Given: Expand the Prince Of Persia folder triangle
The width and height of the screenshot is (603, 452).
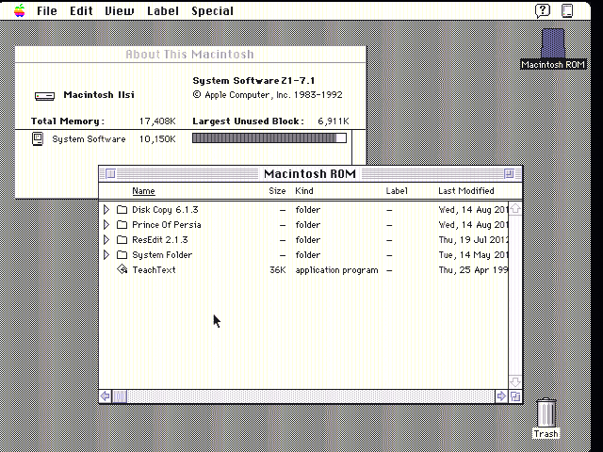Looking at the screenshot, I should 106,224.
